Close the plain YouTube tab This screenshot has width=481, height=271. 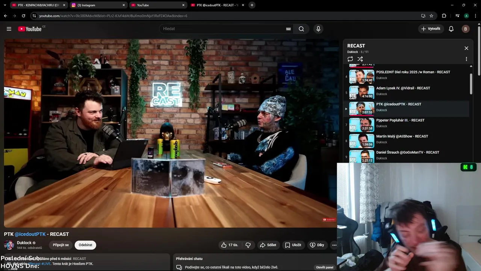pyautogui.click(x=183, y=5)
